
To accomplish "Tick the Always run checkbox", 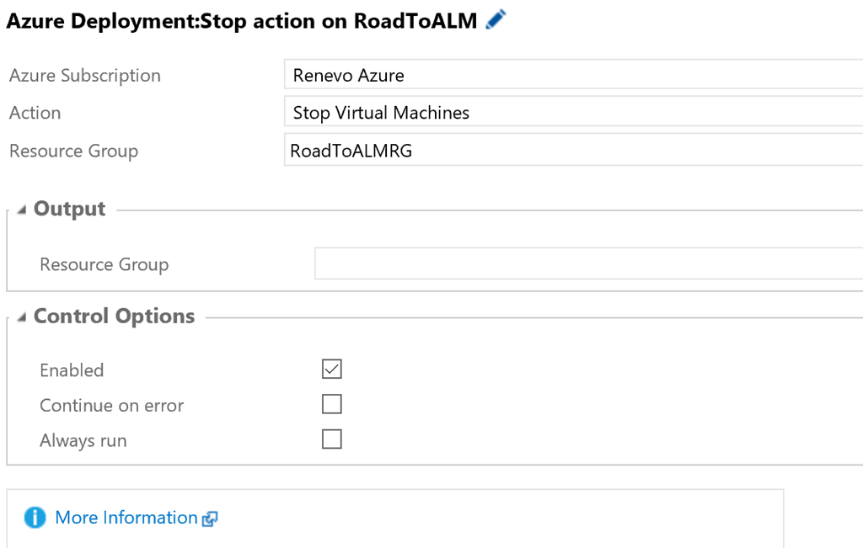I will pyautogui.click(x=332, y=439).
